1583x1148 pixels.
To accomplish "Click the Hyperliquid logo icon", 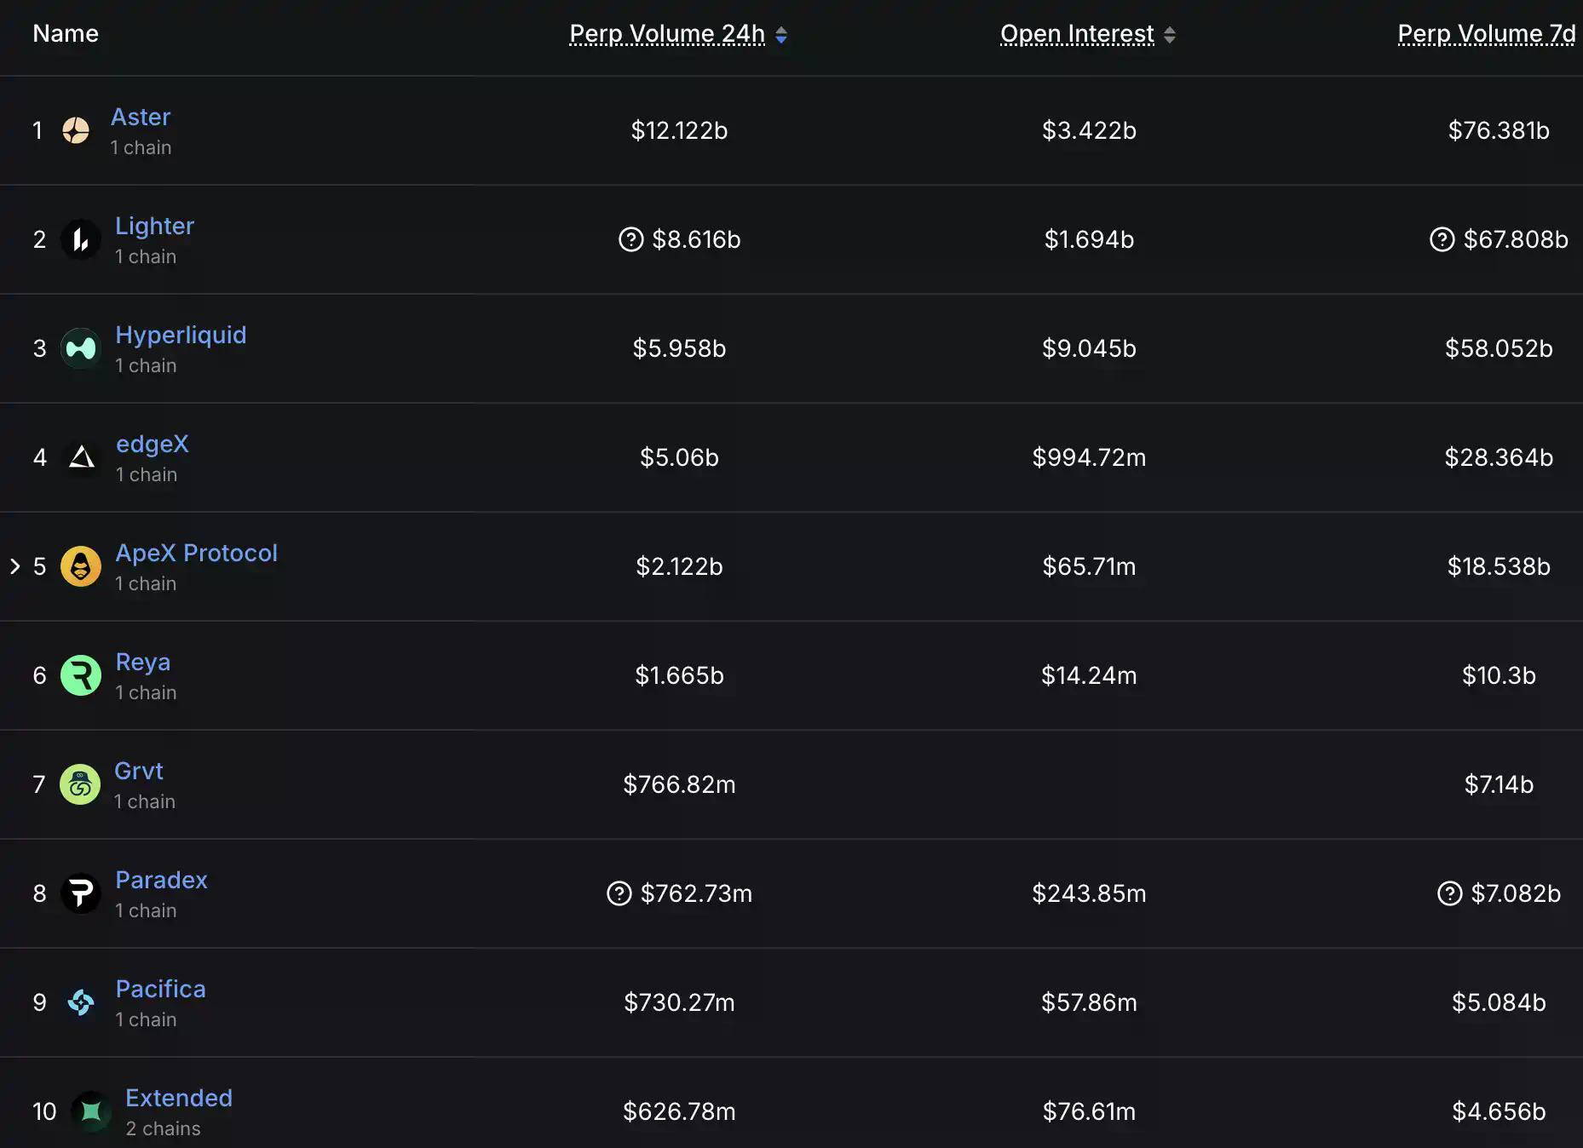I will pos(81,348).
